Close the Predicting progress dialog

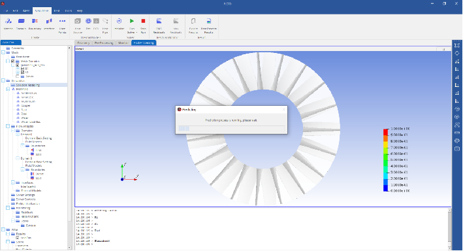pyautogui.click(x=284, y=109)
